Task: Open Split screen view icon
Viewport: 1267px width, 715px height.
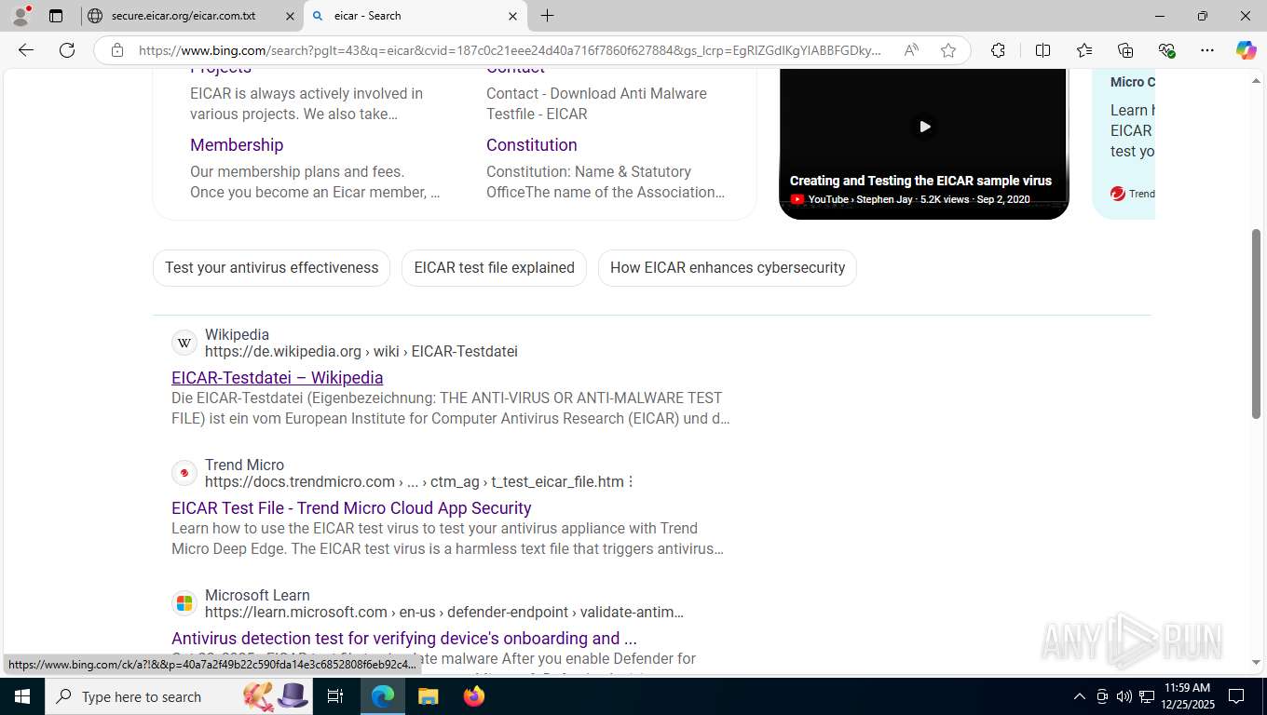Action: 1043,50
